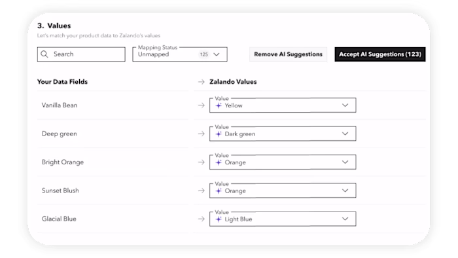Click the search magnifier icon
This screenshot has height=258, width=458.
(x=44, y=54)
